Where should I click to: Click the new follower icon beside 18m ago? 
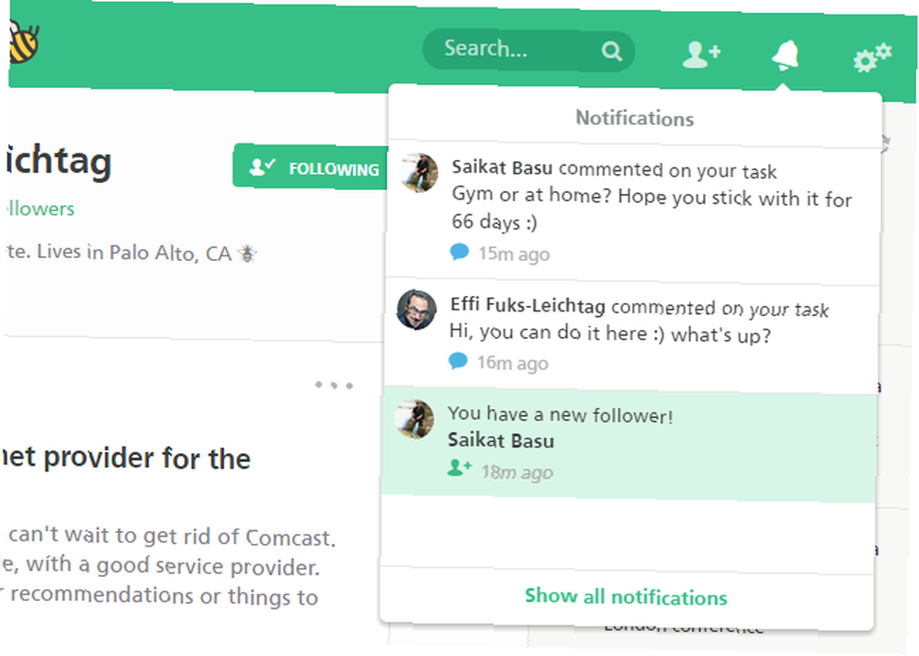tap(459, 468)
